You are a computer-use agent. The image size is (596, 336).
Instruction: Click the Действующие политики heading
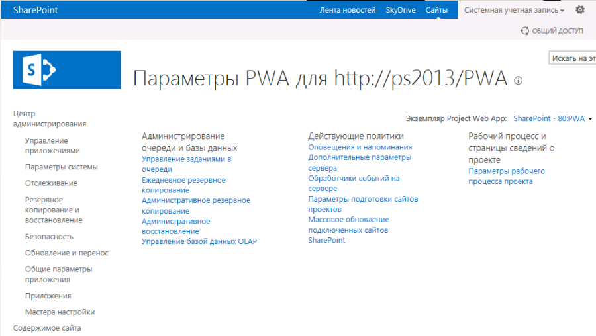pos(356,136)
